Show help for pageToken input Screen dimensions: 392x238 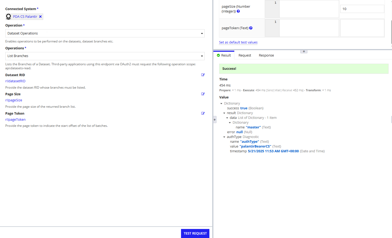[x=251, y=28]
